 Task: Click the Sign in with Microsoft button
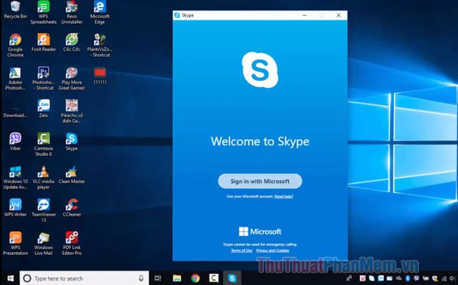260,181
